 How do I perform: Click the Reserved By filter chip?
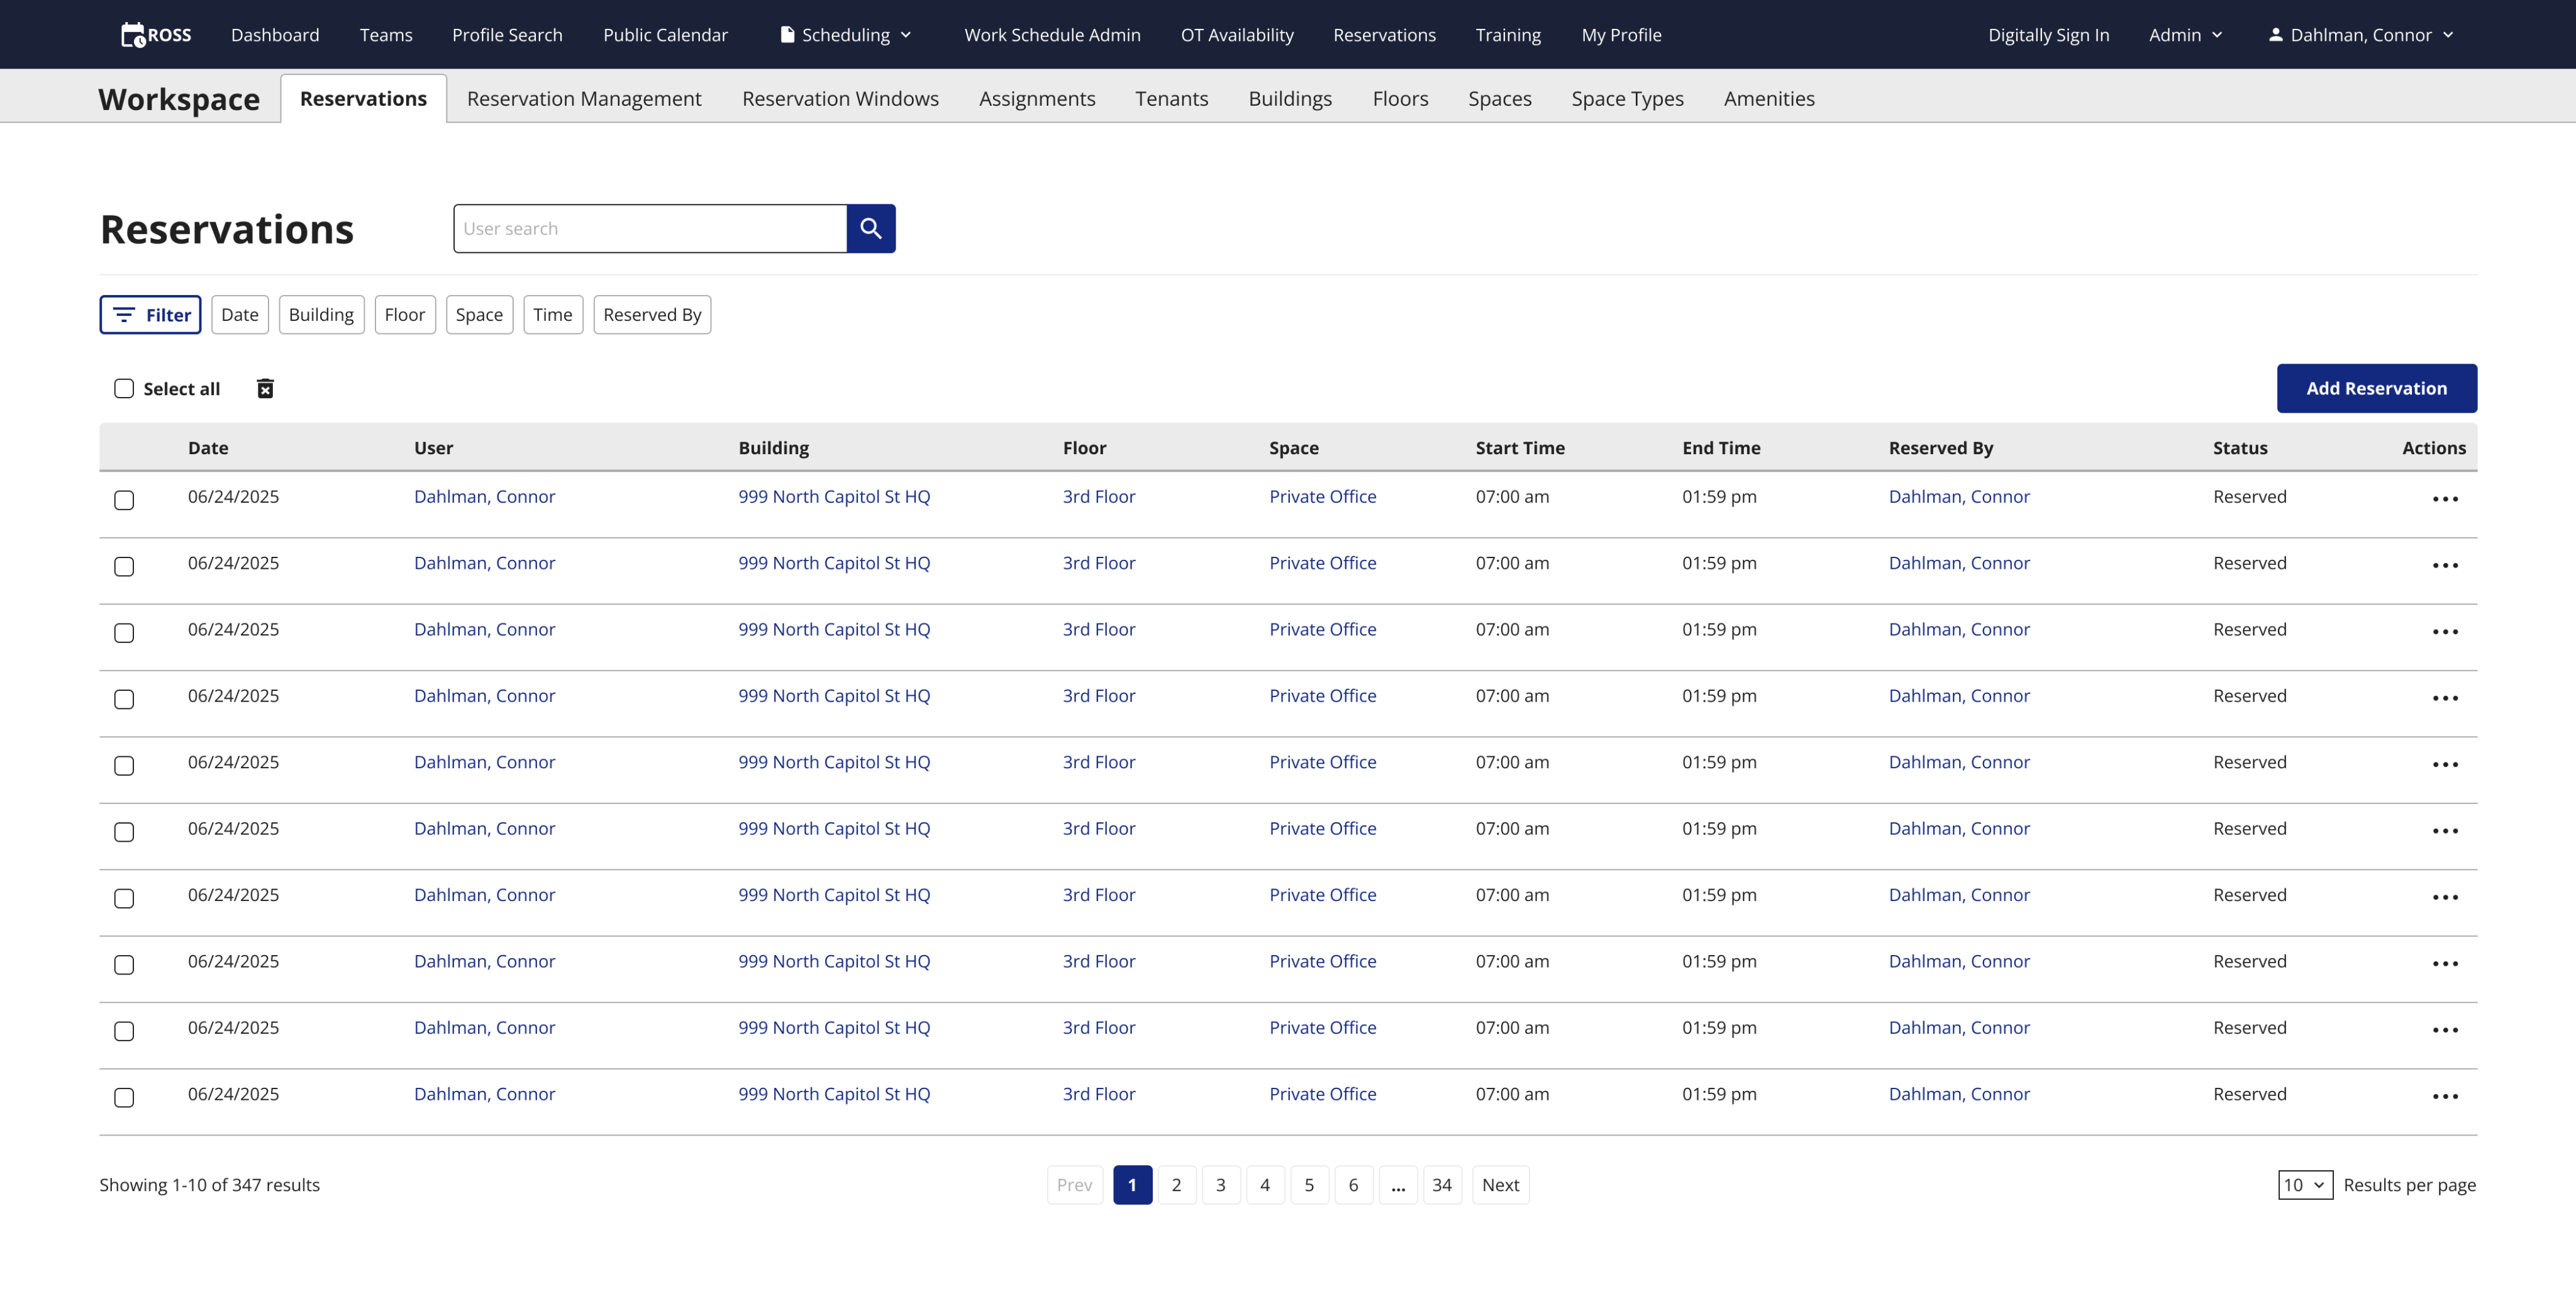coord(651,314)
